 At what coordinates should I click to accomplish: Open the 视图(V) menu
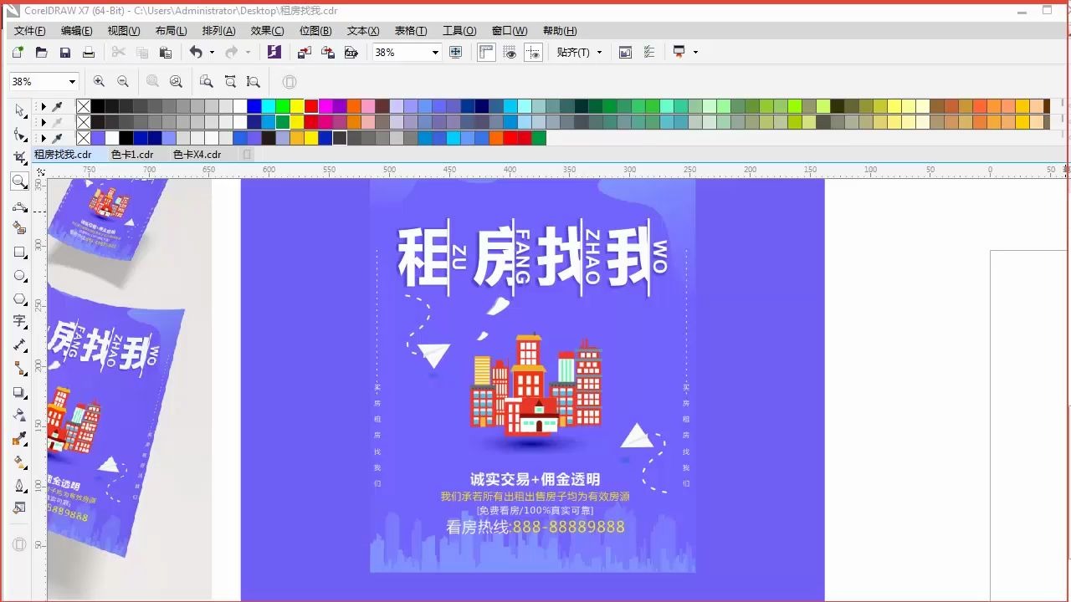[x=124, y=31]
